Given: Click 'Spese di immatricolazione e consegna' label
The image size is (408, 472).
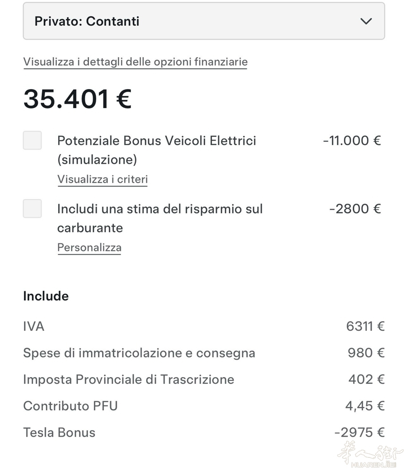Looking at the screenshot, I should 139,353.
